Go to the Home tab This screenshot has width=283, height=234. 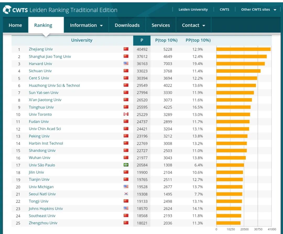15,25
